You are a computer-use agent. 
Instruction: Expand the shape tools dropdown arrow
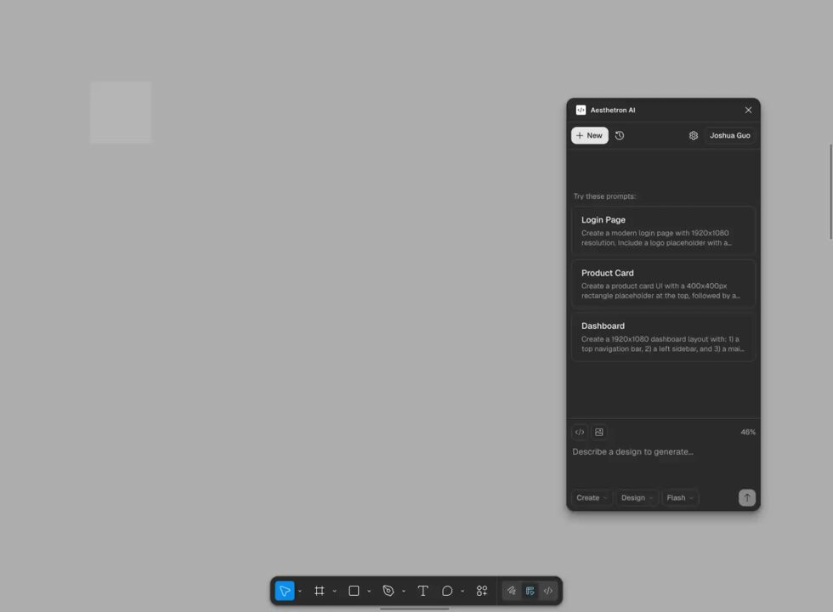click(x=369, y=592)
